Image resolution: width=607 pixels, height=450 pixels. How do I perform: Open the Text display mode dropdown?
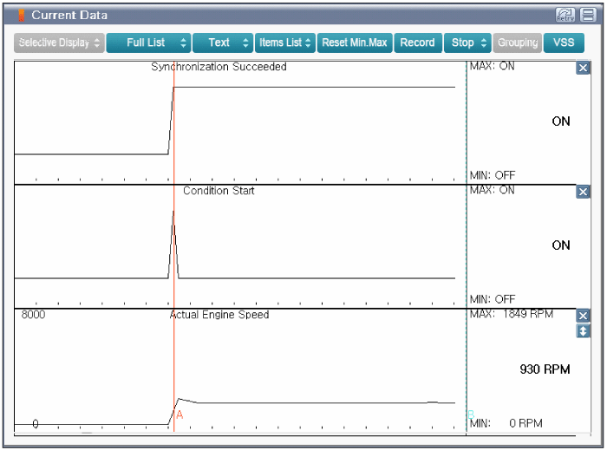pyautogui.click(x=223, y=42)
